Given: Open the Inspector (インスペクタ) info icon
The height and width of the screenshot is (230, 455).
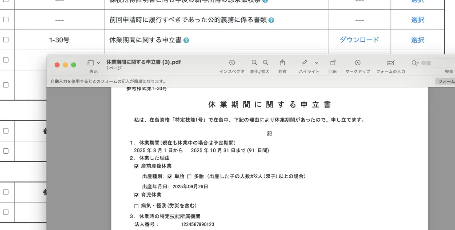Looking at the screenshot, I should pyautogui.click(x=231, y=63).
